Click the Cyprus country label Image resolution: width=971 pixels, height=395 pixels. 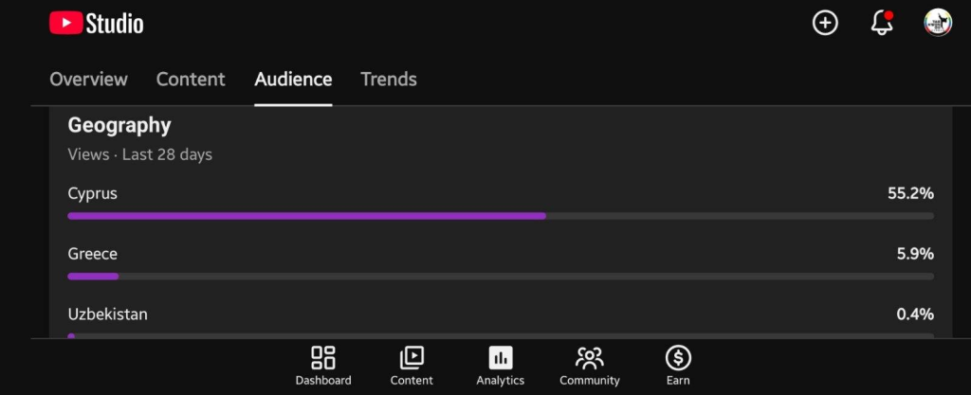(x=93, y=193)
